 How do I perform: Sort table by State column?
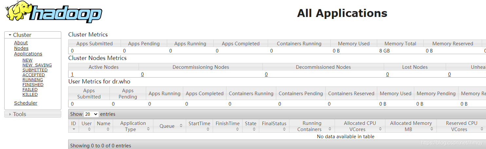pos(251,126)
